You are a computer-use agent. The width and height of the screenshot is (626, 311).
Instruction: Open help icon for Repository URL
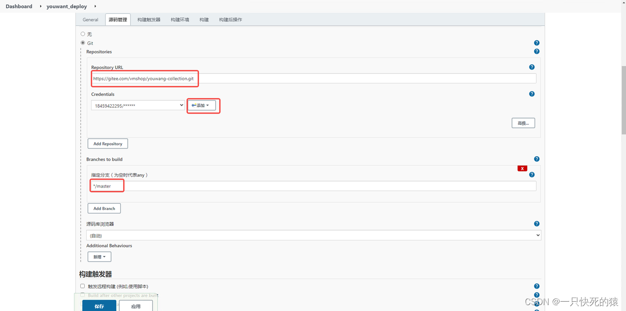(532, 67)
